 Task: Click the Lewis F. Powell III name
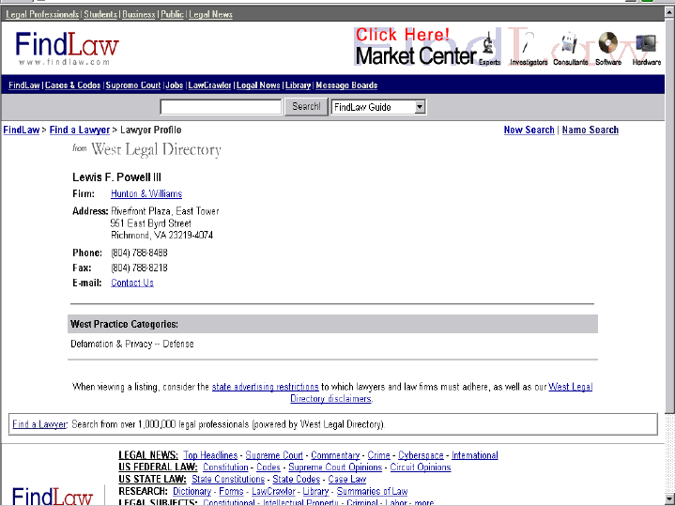[116, 177]
